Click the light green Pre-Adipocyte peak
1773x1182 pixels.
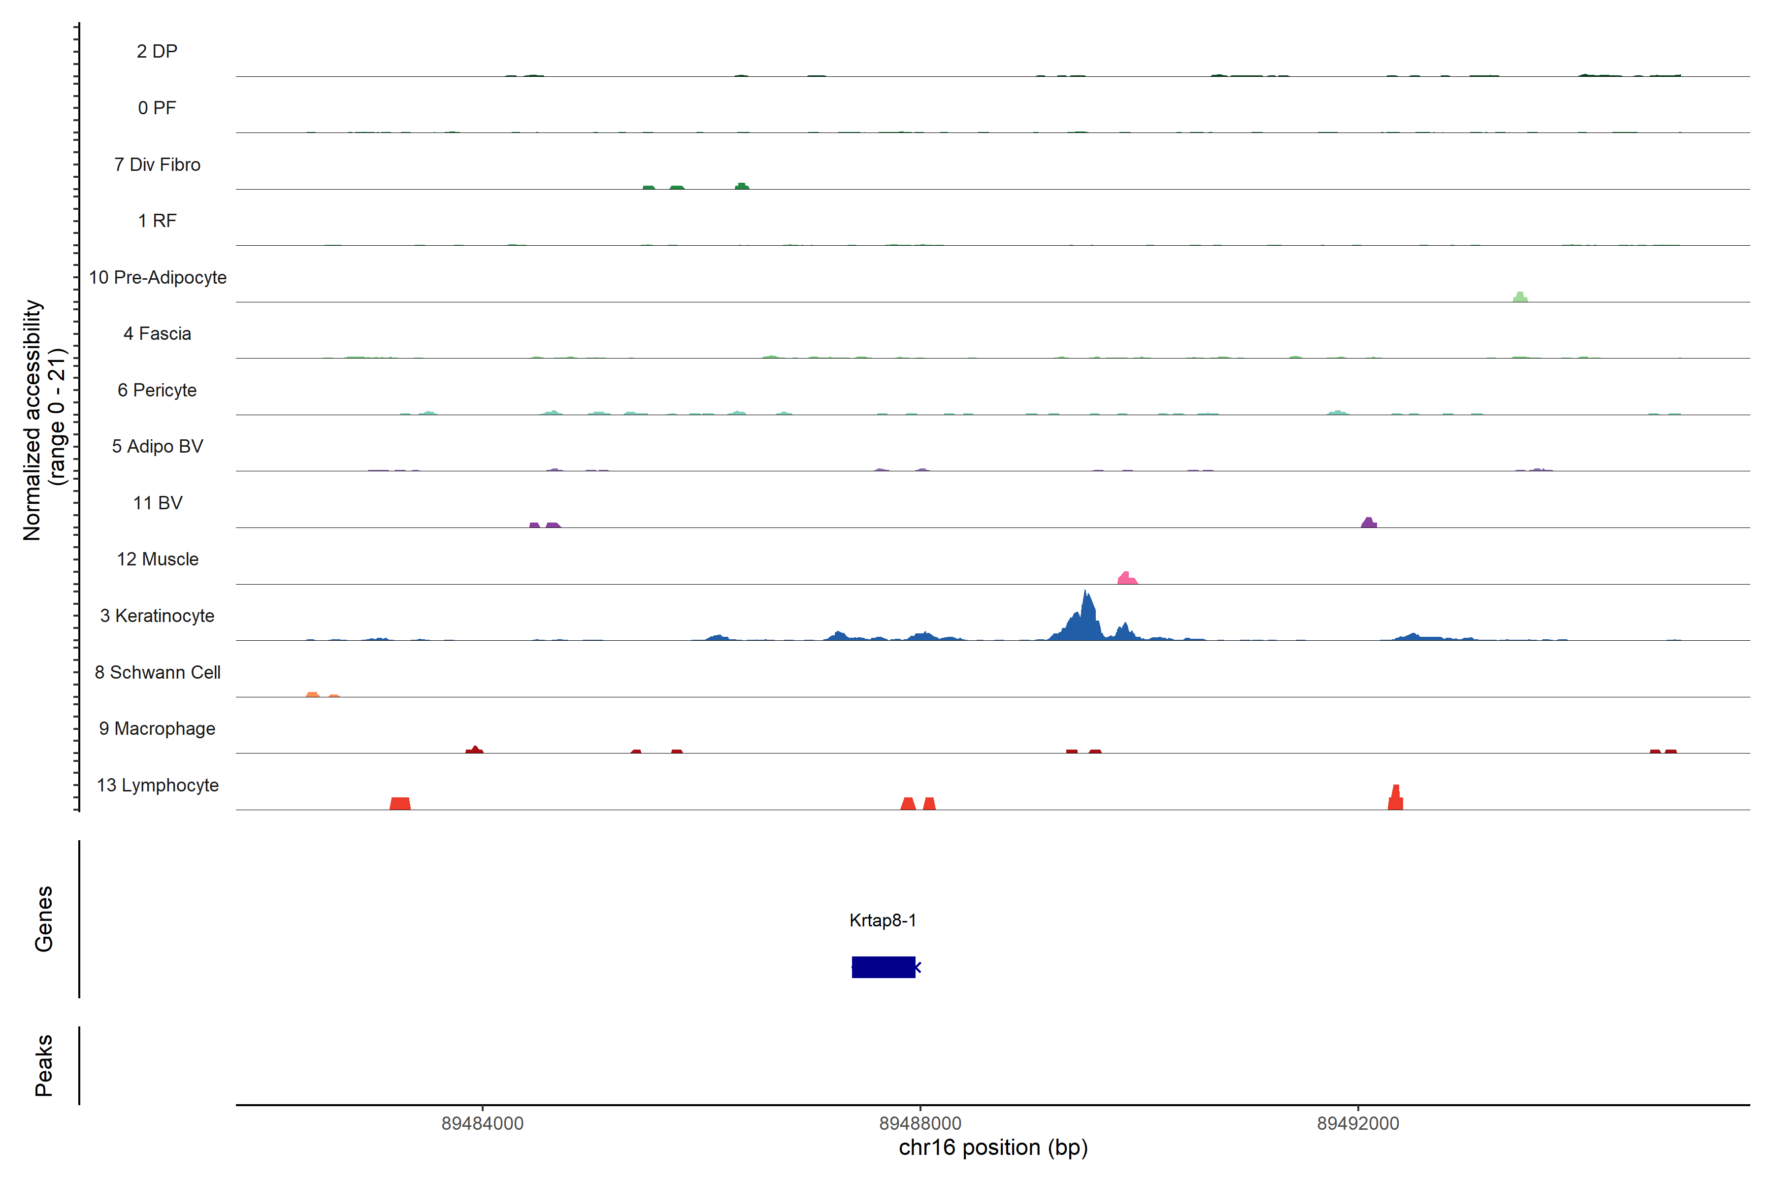pos(1520,297)
